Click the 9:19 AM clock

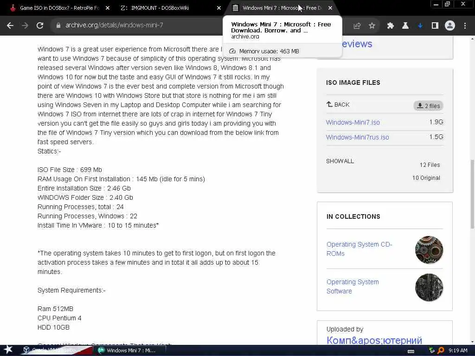pos(458,350)
